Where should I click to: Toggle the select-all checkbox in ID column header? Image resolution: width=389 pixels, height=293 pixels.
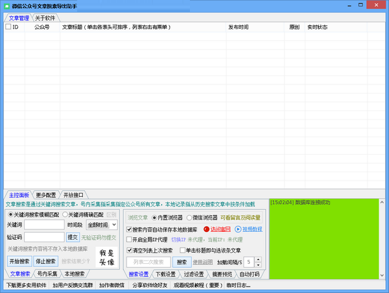click(8, 27)
